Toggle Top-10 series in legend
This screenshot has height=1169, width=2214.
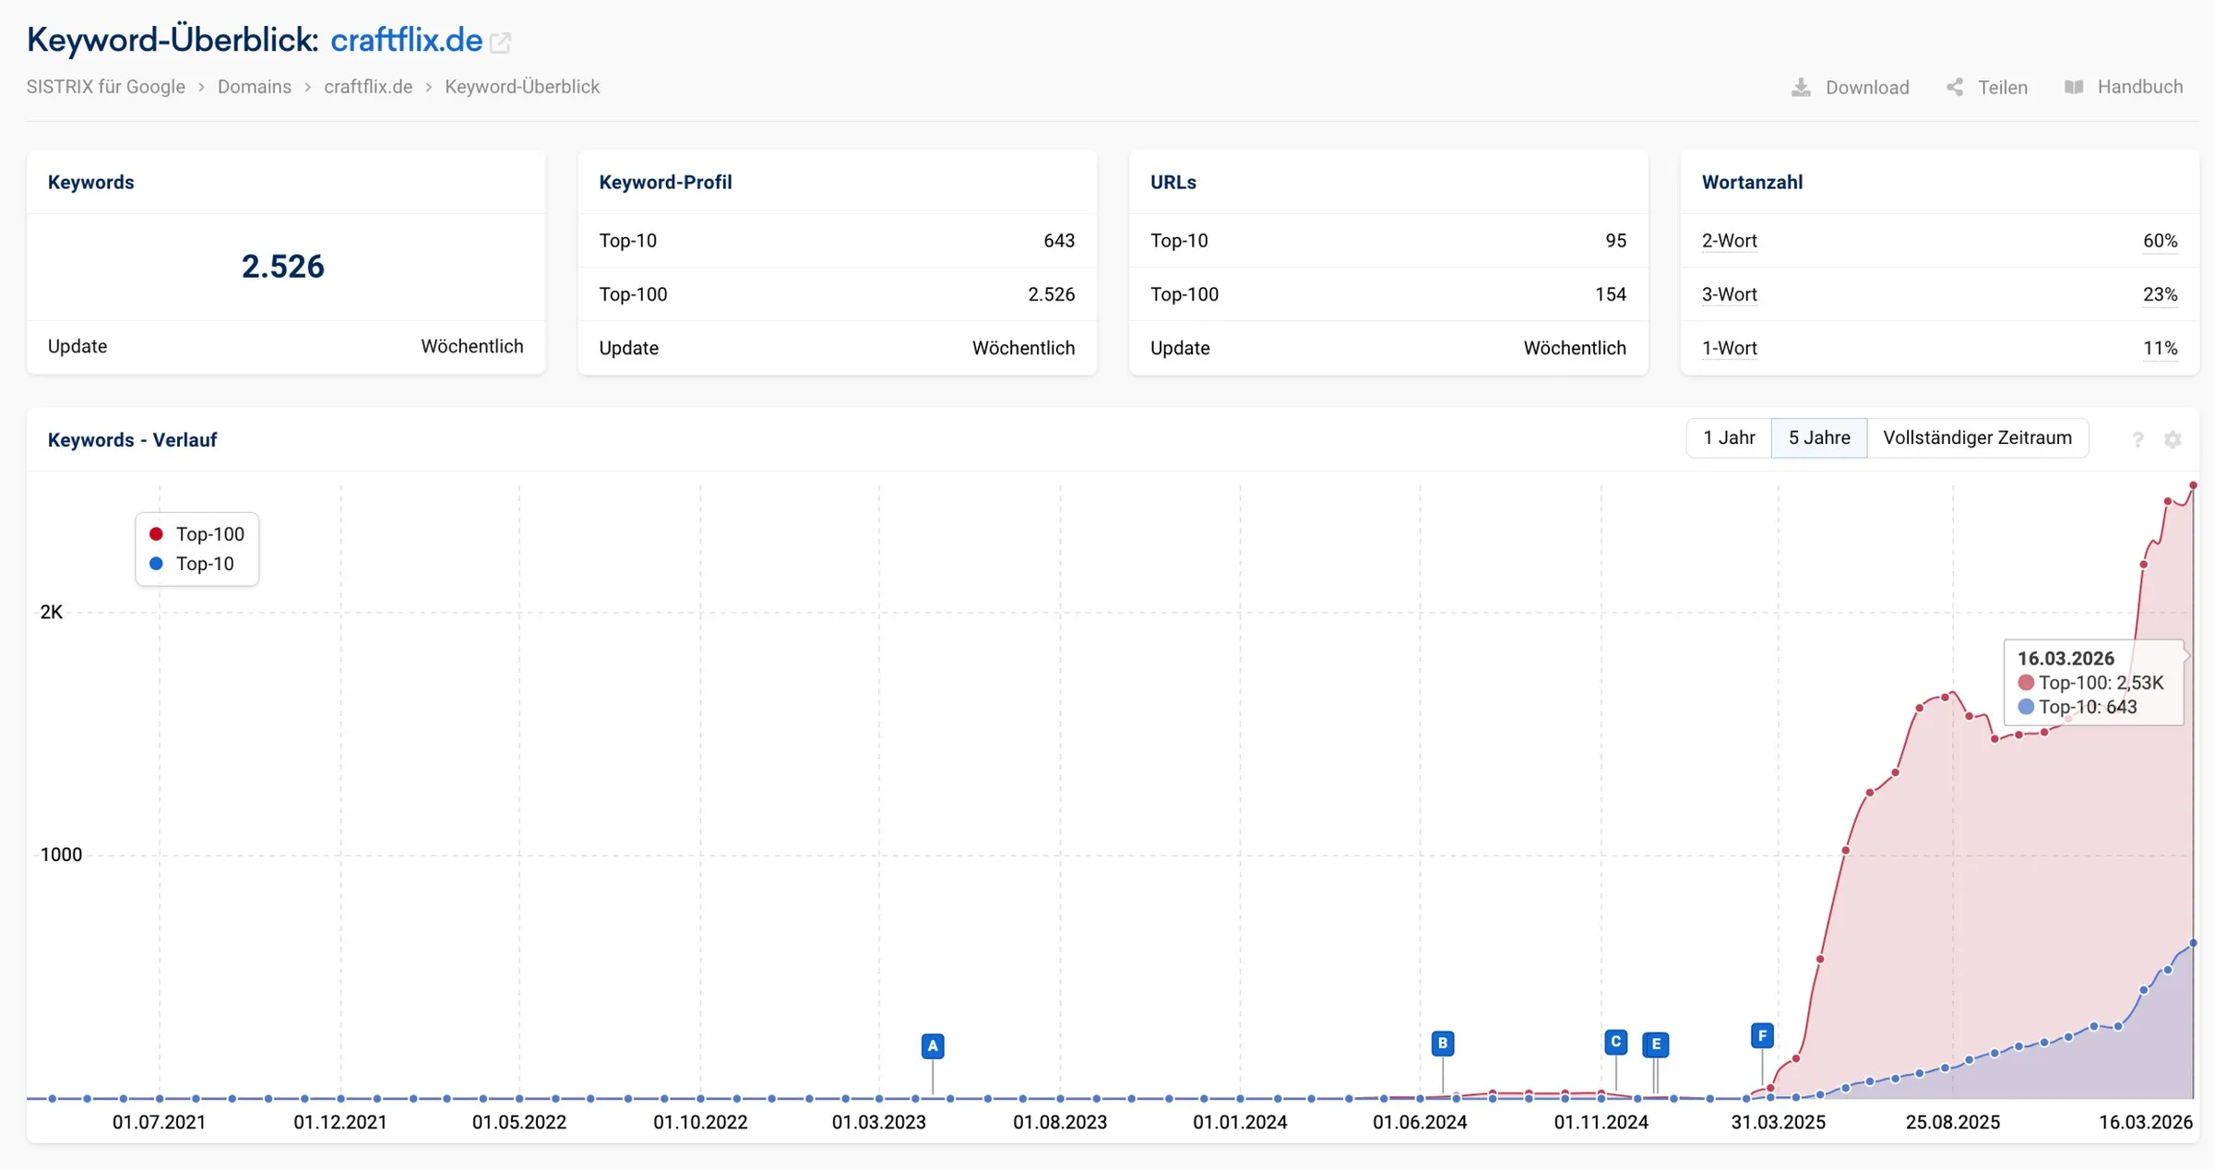point(192,564)
